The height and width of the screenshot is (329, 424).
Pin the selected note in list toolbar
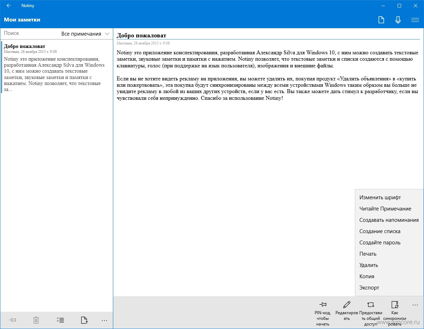coord(13,320)
